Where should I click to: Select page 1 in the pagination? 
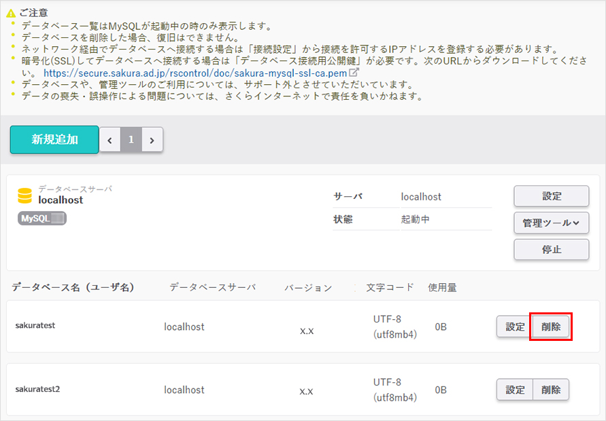[x=131, y=140]
